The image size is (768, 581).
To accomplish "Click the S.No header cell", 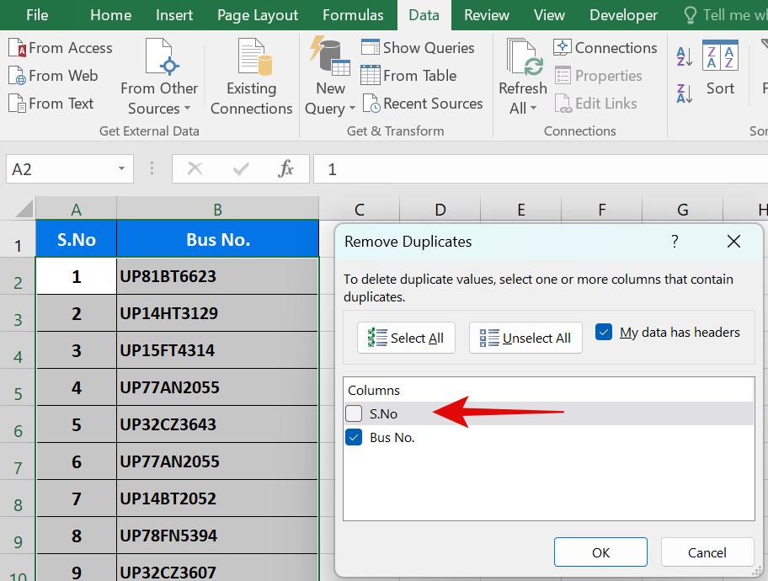I will coord(76,239).
